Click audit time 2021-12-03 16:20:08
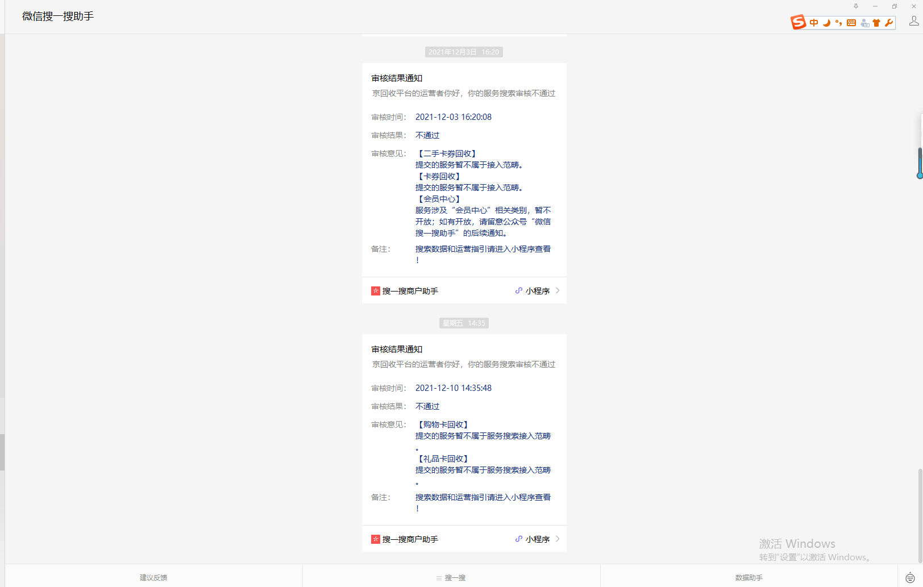This screenshot has height=587, width=923. [454, 117]
